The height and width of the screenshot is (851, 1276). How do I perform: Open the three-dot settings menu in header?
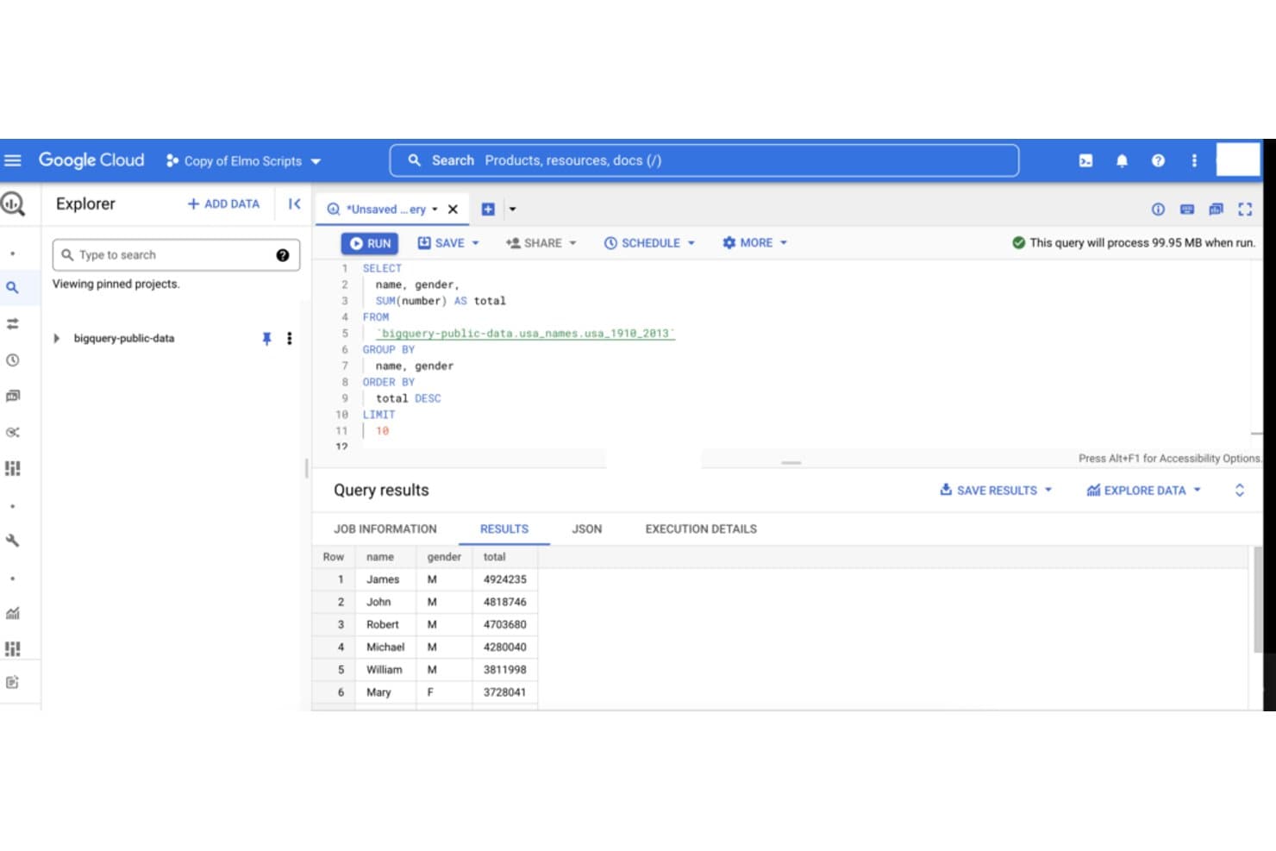[1194, 160]
